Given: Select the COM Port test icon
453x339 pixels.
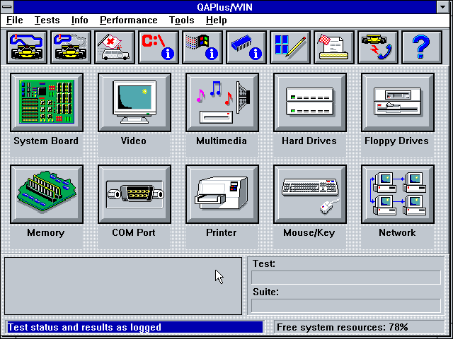Looking at the screenshot, I should pos(134,194).
